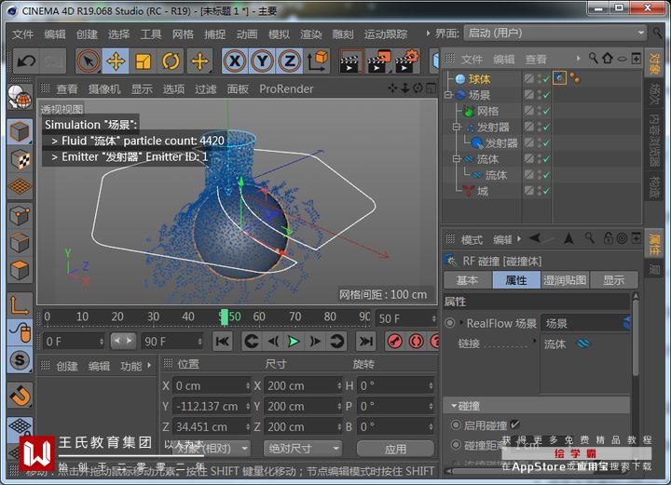Image resolution: width=671 pixels, height=485 pixels.
Task: Expand hidden menu items arrow beside 运动跟踪
Action: point(428,34)
